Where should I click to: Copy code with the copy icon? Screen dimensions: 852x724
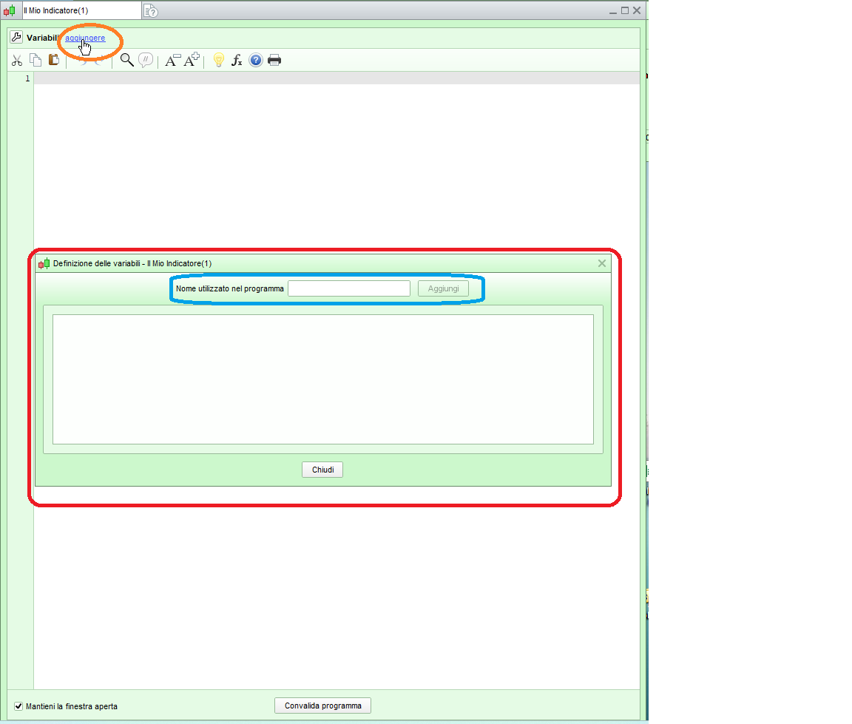(x=35, y=60)
